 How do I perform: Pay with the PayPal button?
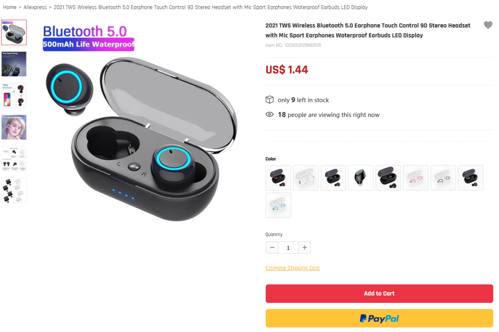(379, 318)
